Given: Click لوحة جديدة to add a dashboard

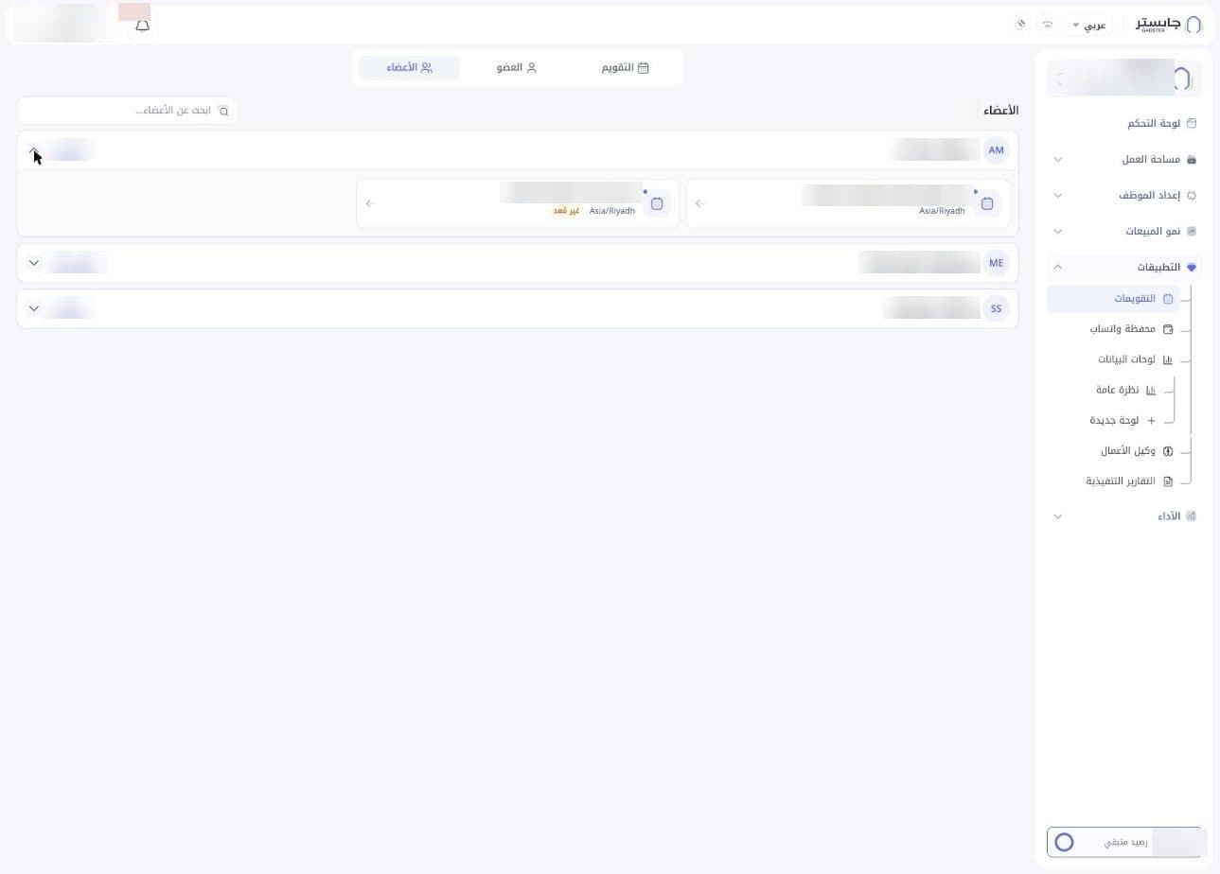Looking at the screenshot, I should (1123, 420).
